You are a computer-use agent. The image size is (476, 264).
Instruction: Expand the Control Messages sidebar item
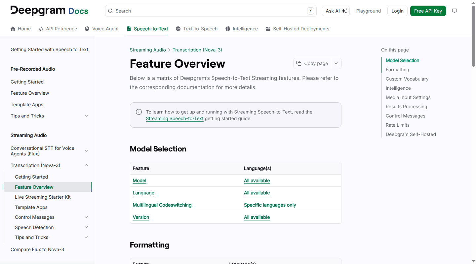pos(86,217)
